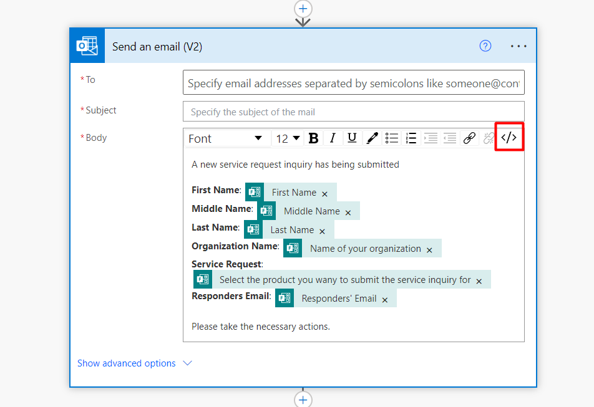Click the insert link chain icon
This screenshot has width=594, height=407.
tap(469, 138)
